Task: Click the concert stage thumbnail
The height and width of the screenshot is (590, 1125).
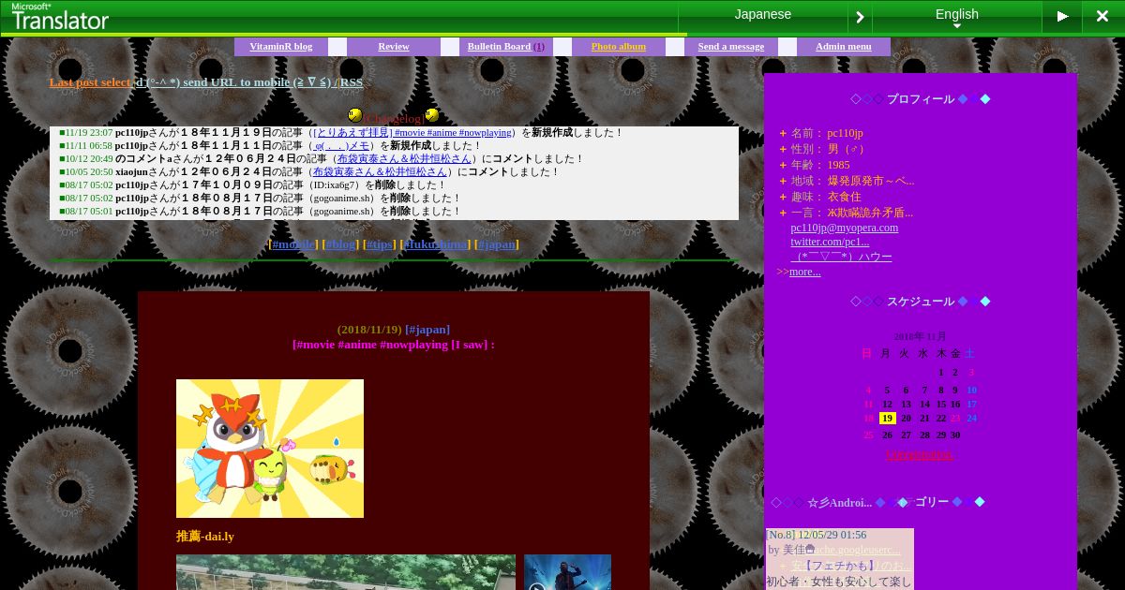Action: 567,572
